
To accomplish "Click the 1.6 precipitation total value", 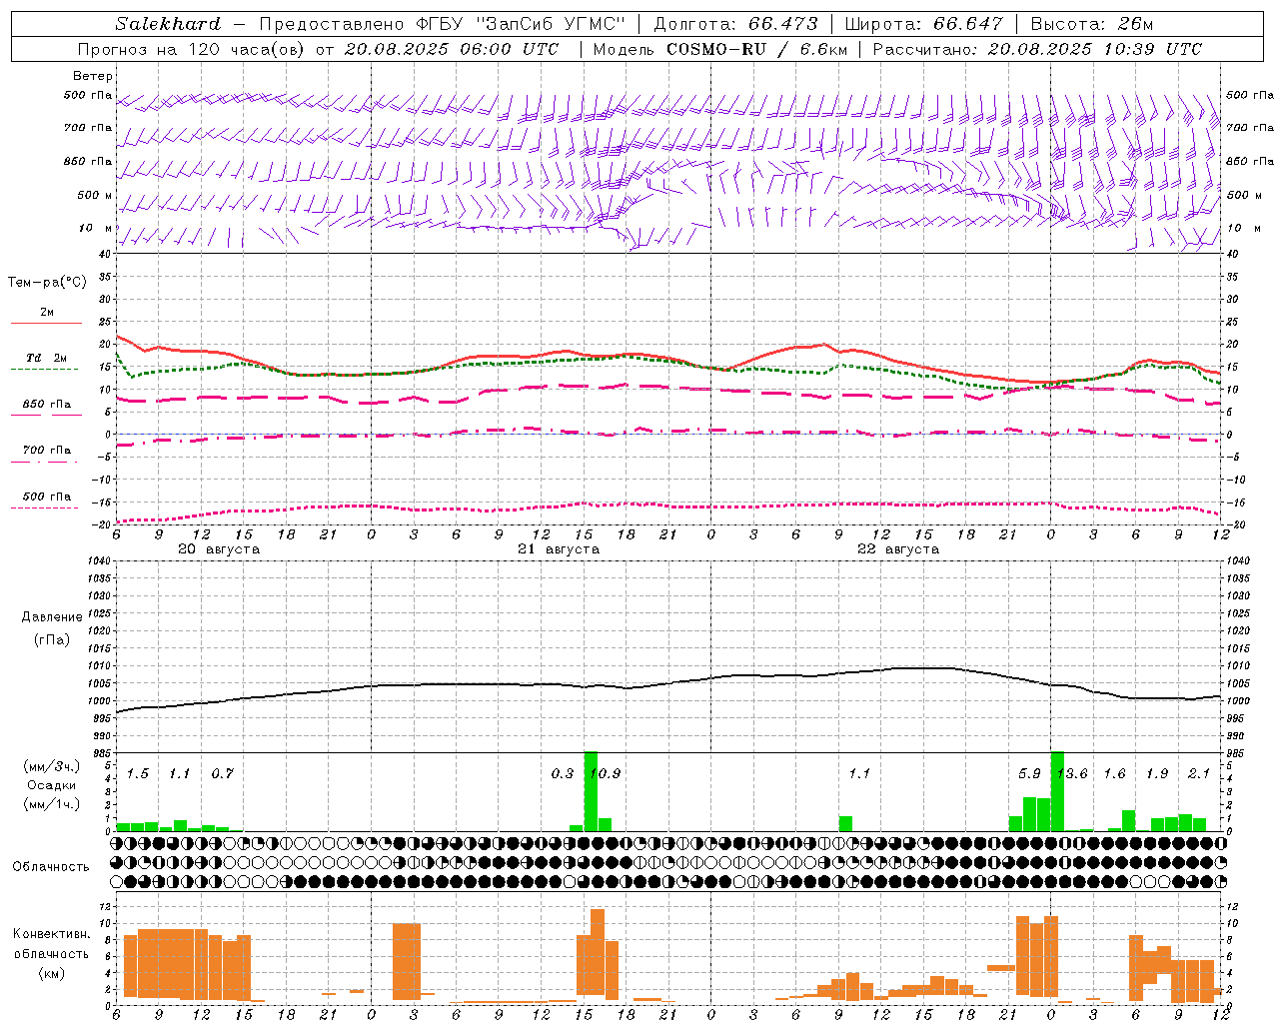I will (x=1114, y=774).
